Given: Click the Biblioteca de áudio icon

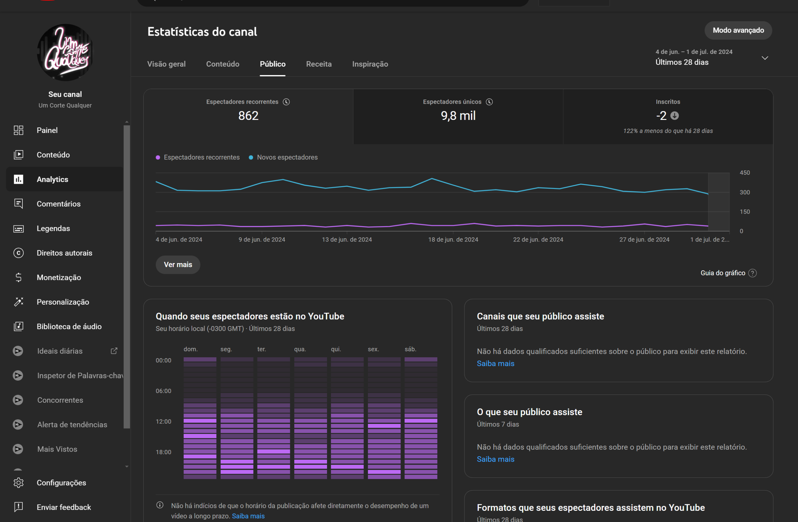Looking at the screenshot, I should click(18, 326).
